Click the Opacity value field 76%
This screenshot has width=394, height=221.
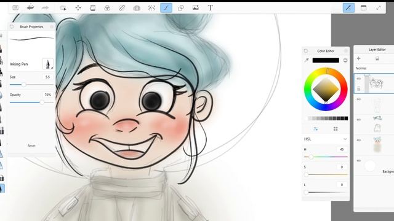coord(48,95)
